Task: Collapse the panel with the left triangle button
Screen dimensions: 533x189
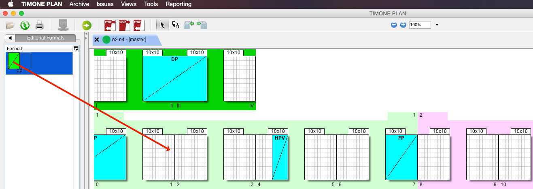Action: [10, 38]
